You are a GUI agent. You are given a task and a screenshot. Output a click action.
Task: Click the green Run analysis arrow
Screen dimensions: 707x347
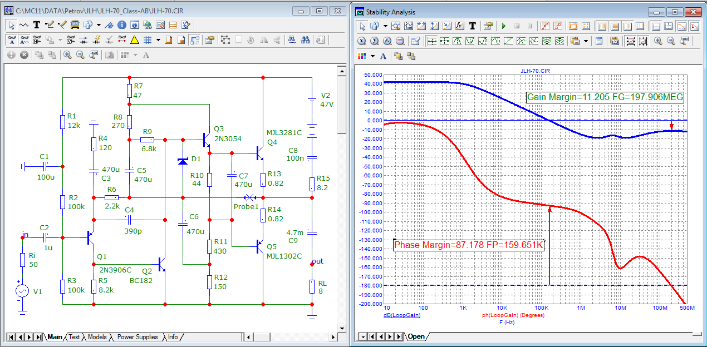503,26
